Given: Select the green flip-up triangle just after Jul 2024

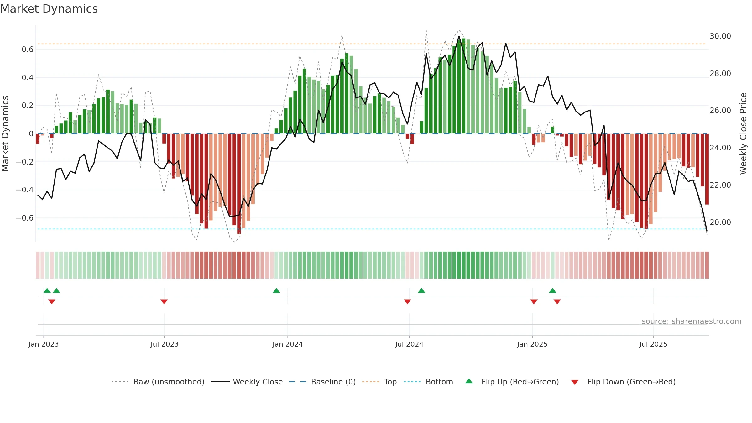Looking at the screenshot, I should coord(421,290).
